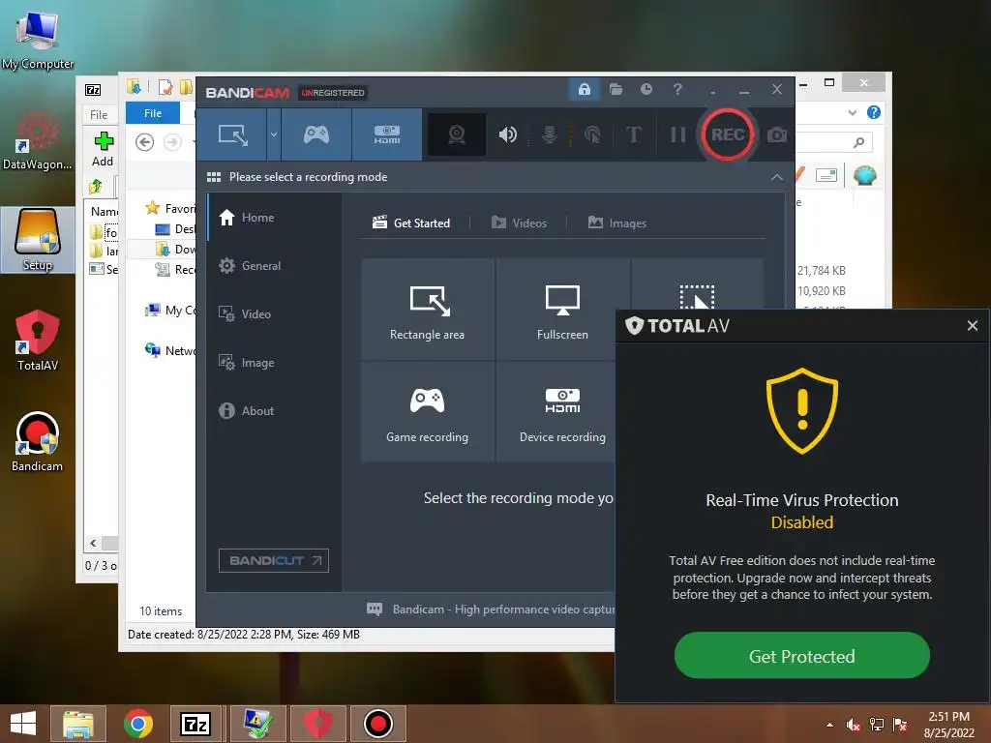The height and width of the screenshot is (743, 991).
Task: Expand the Explorer ribbon chevron
Action: tap(852, 112)
